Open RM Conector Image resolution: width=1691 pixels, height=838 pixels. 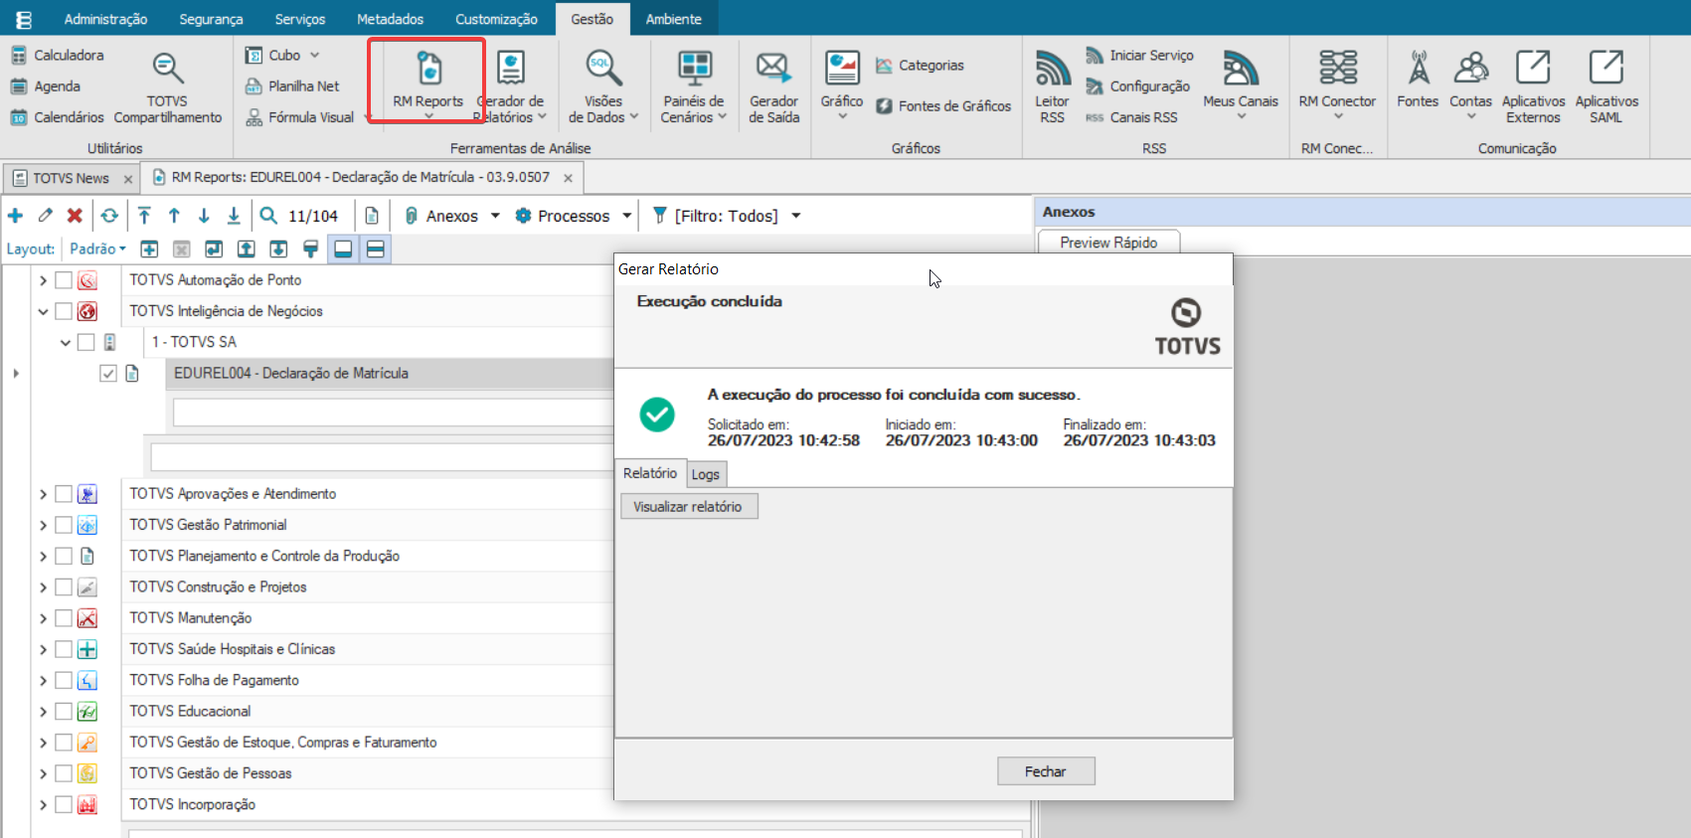[1337, 84]
